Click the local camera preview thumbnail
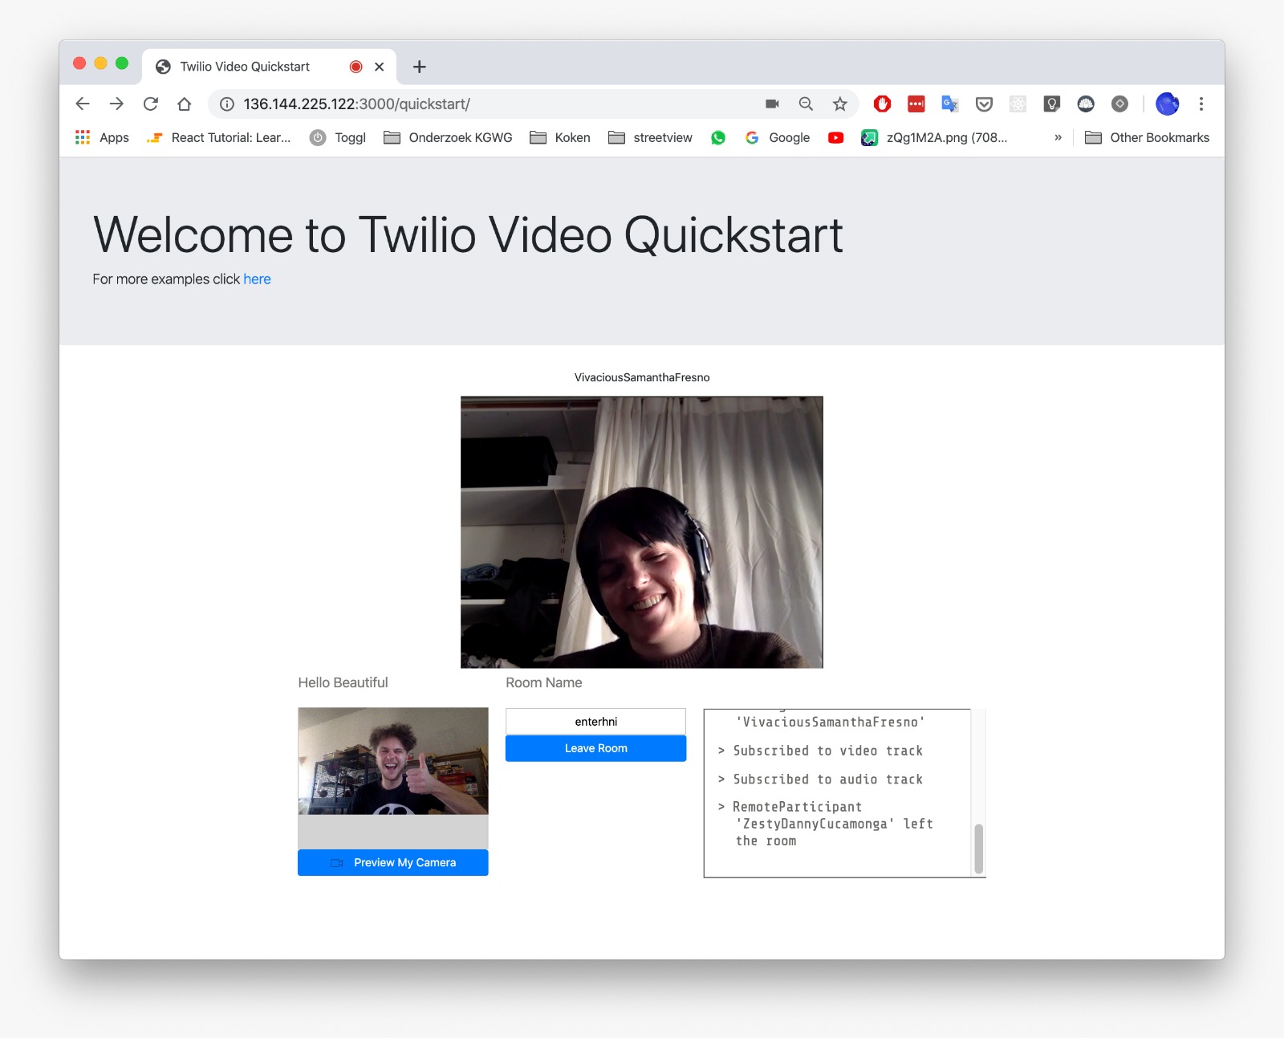This screenshot has width=1284, height=1038. tap(393, 761)
